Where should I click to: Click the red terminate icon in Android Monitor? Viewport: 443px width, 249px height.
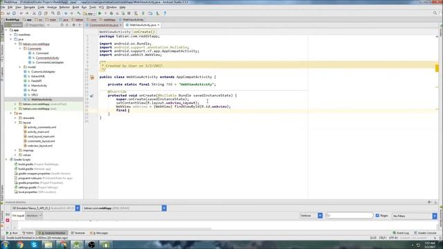click(x=8, y=221)
